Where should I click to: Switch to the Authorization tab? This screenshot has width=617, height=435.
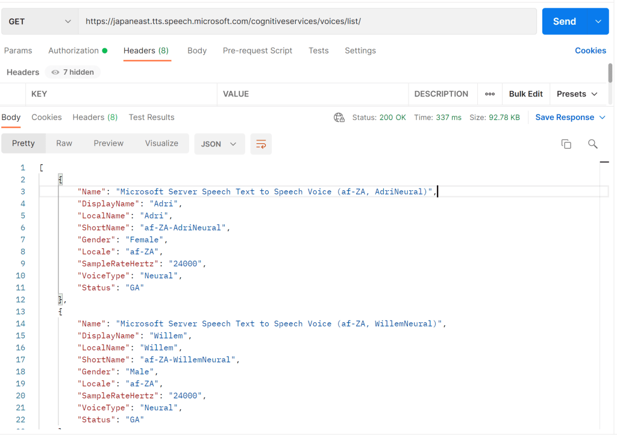point(77,51)
